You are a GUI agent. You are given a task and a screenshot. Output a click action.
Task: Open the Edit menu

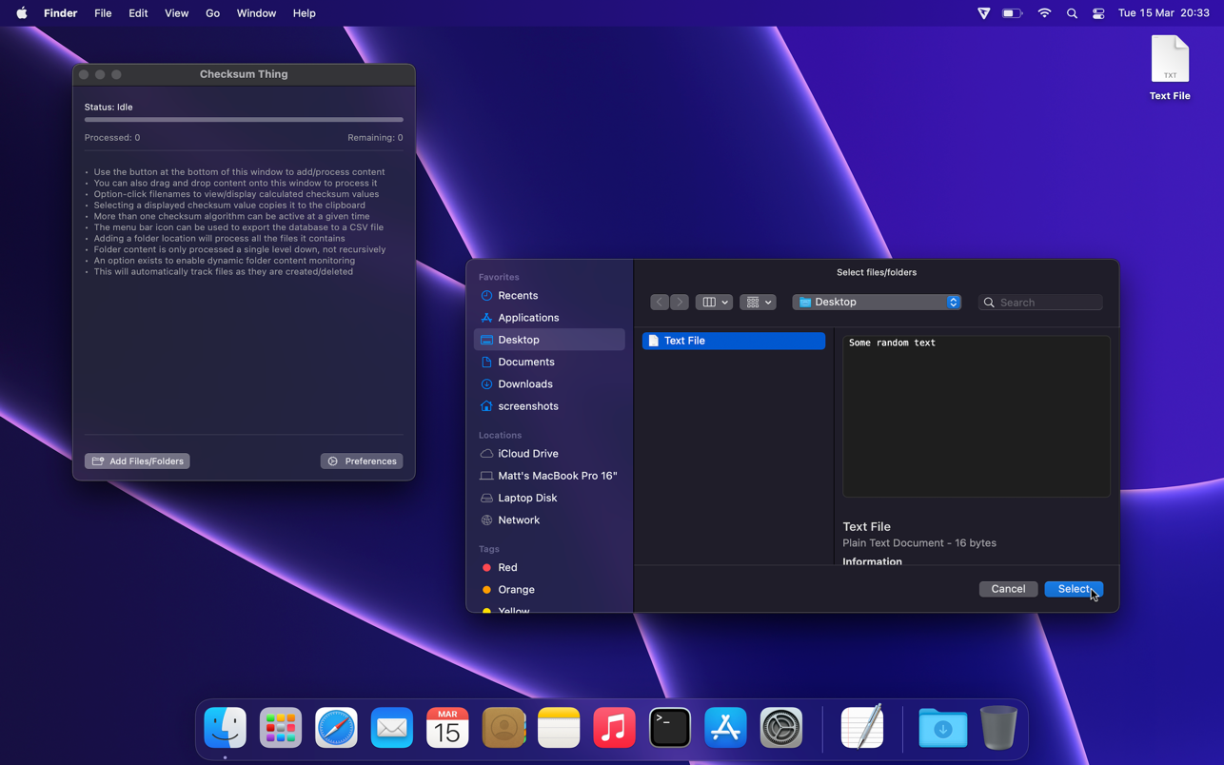(x=138, y=13)
